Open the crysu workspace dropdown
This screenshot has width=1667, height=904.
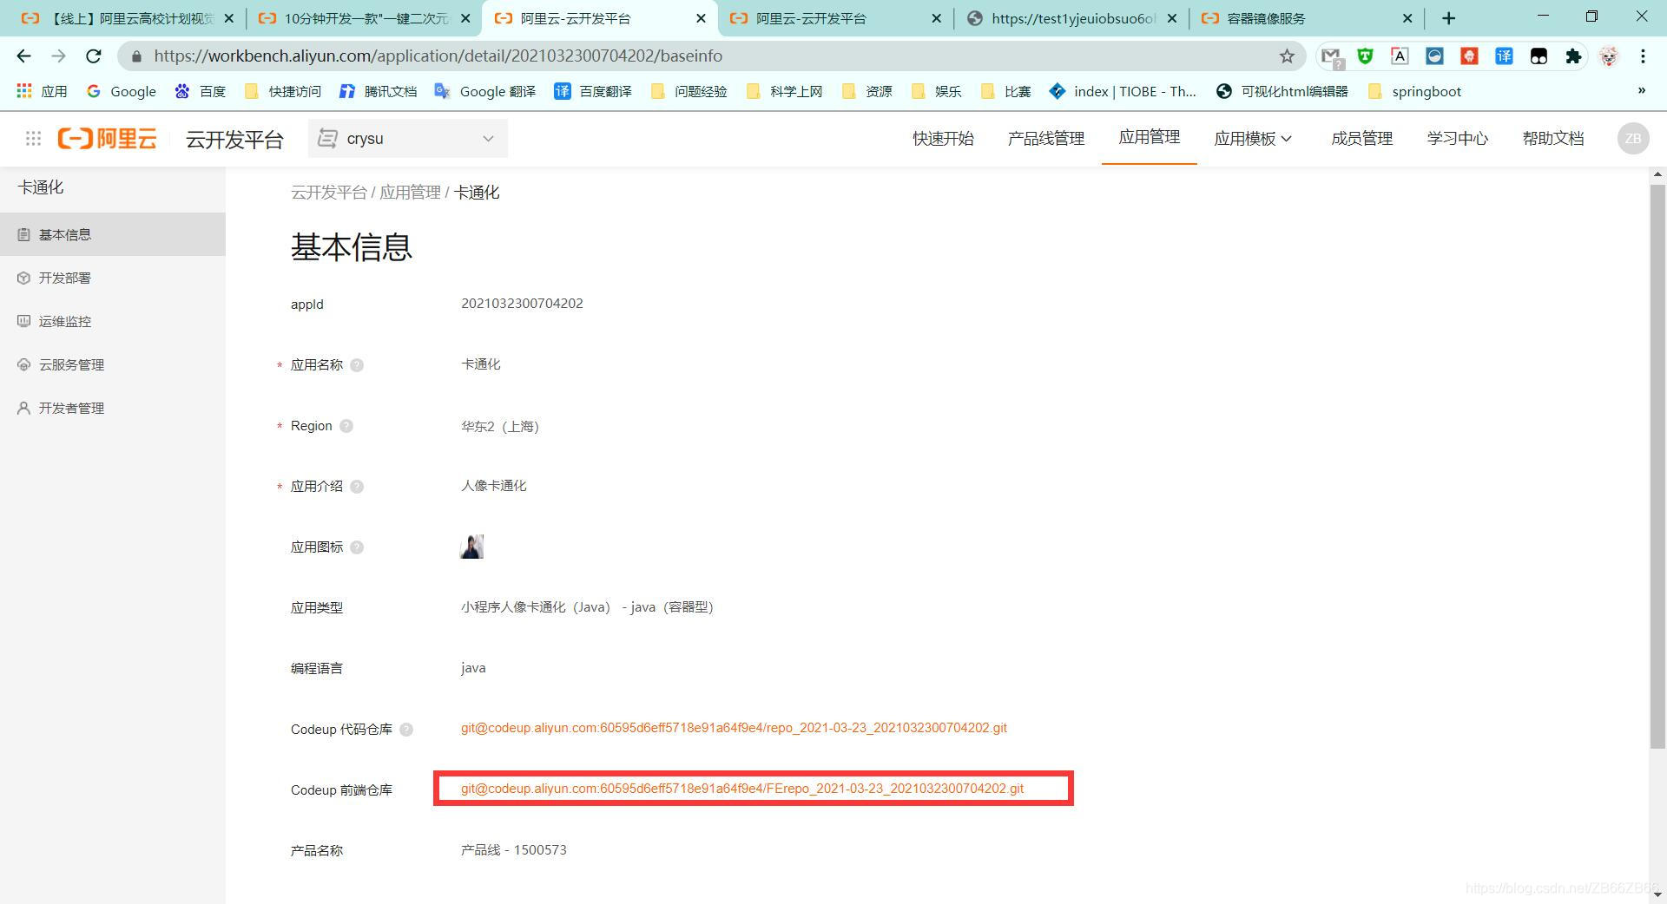(407, 139)
